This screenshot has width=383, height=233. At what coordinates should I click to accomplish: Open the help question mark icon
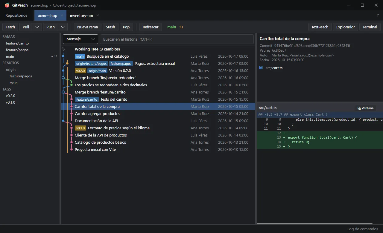pos(378,16)
